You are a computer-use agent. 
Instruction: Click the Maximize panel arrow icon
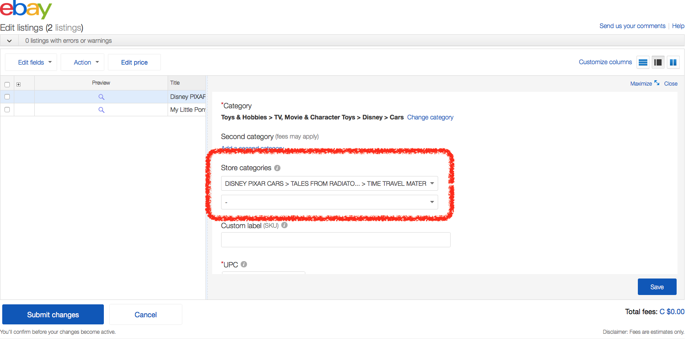pyautogui.click(x=657, y=83)
